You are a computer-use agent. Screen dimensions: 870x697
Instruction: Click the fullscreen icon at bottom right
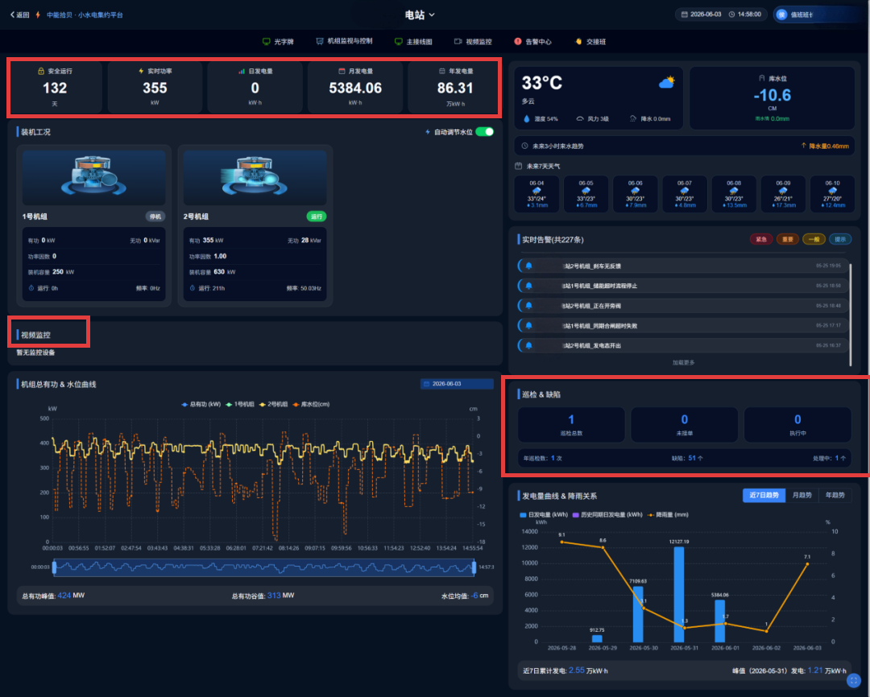853,680
